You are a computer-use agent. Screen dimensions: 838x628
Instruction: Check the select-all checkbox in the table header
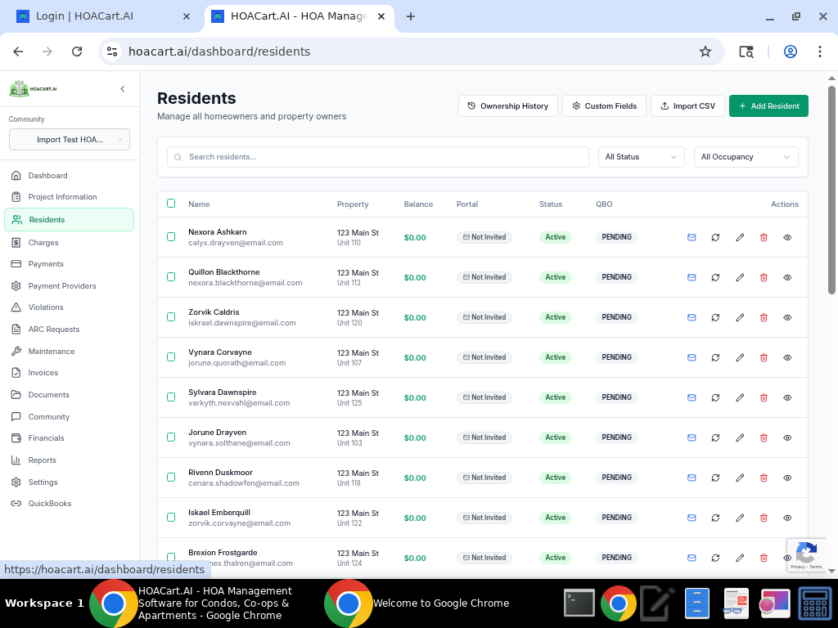click(x=171, y=204)
